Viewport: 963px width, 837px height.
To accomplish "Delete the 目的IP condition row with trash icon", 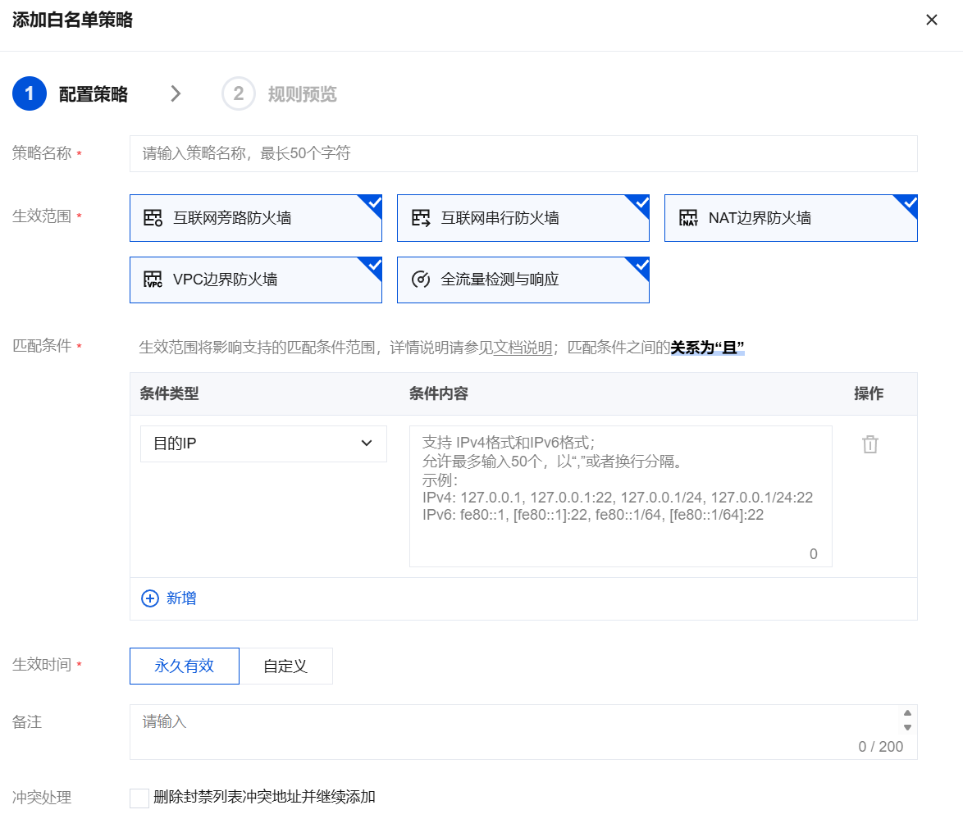I will pos(869,444).
